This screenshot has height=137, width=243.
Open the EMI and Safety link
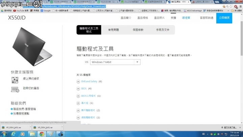[89, 82]
